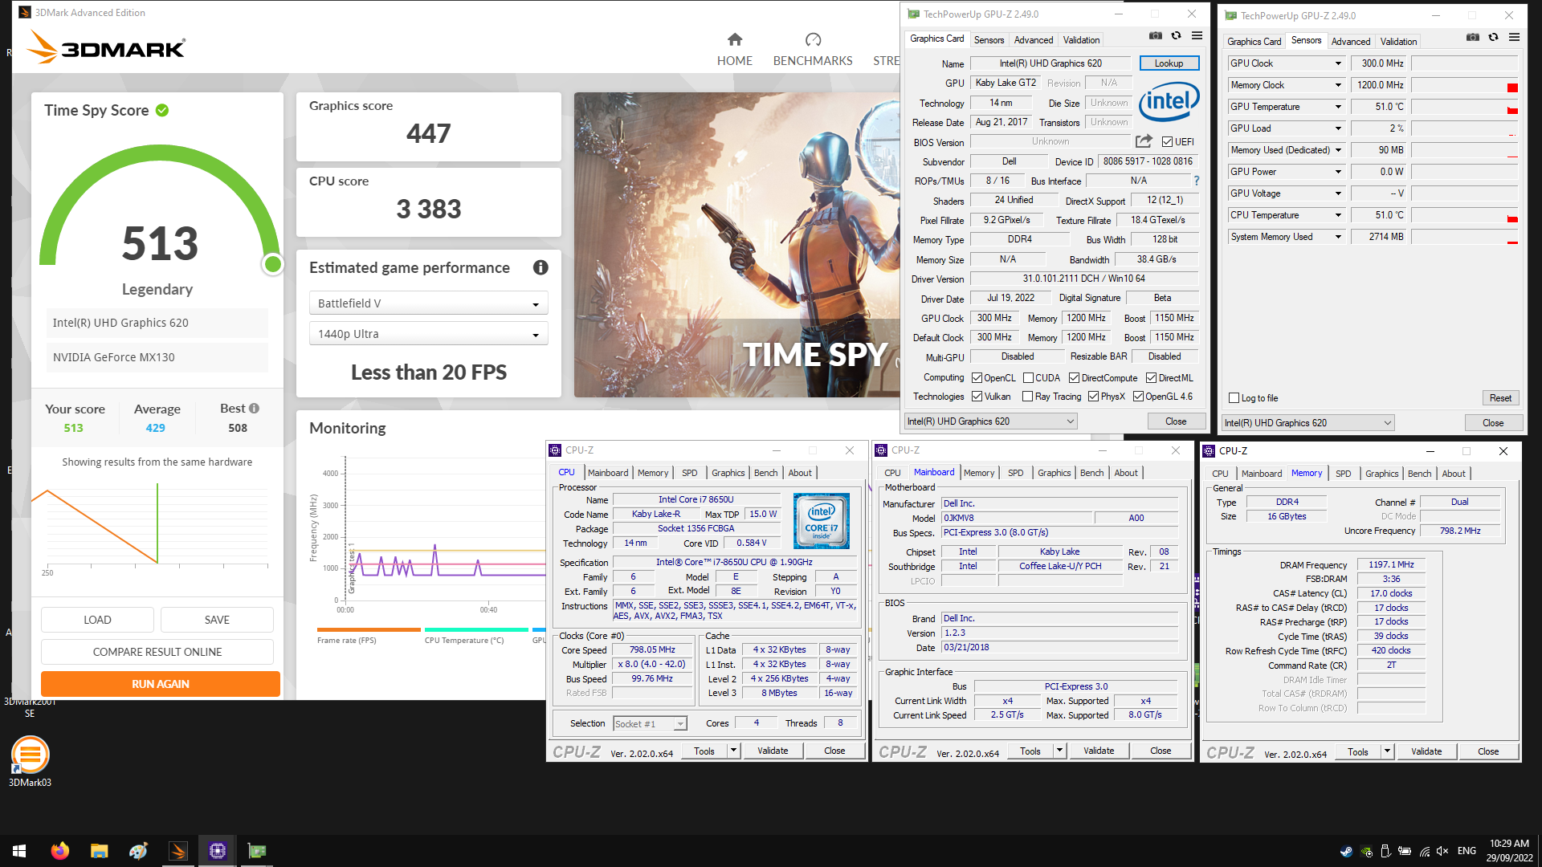Toggle the DirectML checkbox
Image resolution: width=1542 pixels, height=867 pixels.
[x=1151, y=378]
